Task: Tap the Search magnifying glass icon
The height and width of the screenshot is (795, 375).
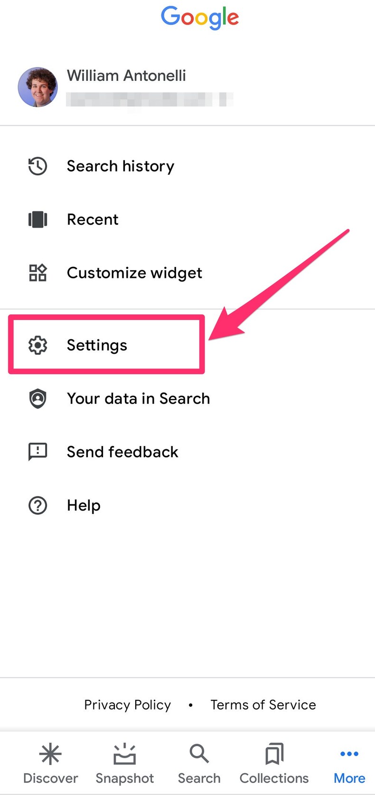Action: tap(199, 754)
